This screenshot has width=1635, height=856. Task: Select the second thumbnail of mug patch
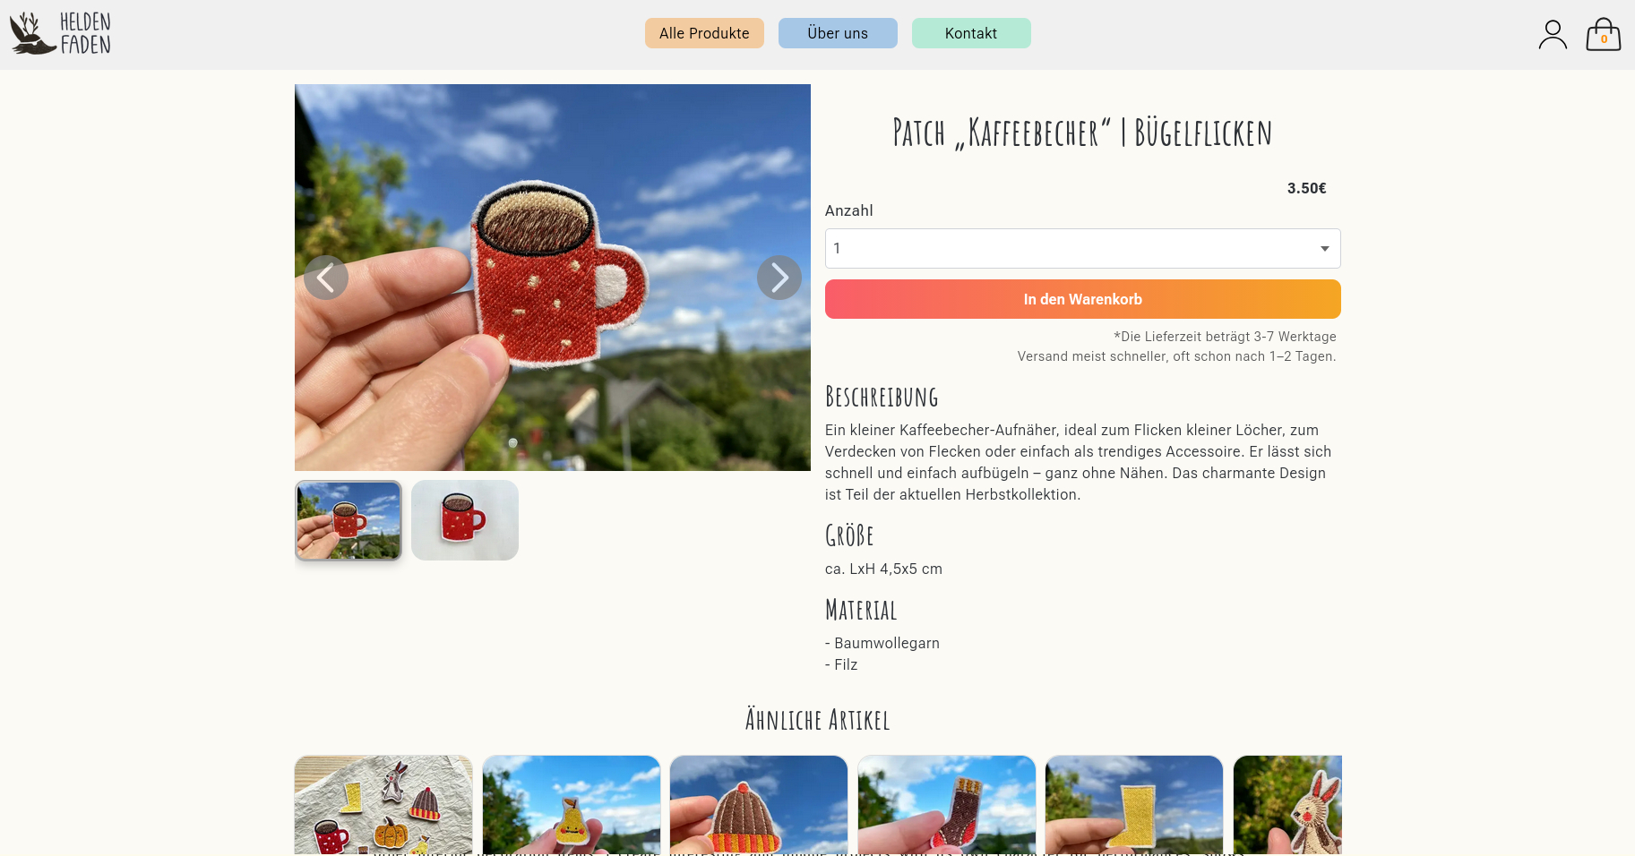(x=465, y=520)
